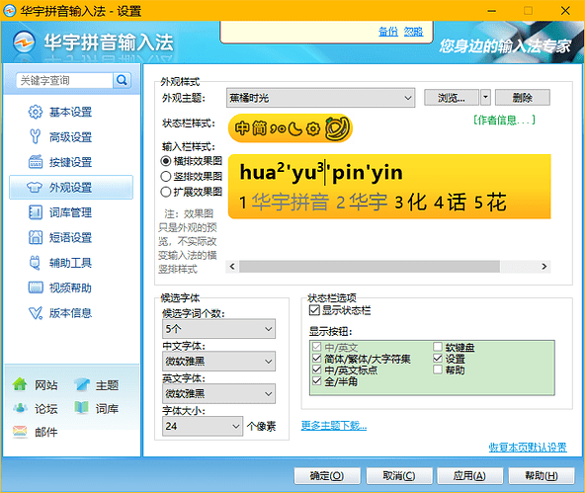Click the 忽略 link
Screen dimensions: 585x493
[x=413, y=32]
